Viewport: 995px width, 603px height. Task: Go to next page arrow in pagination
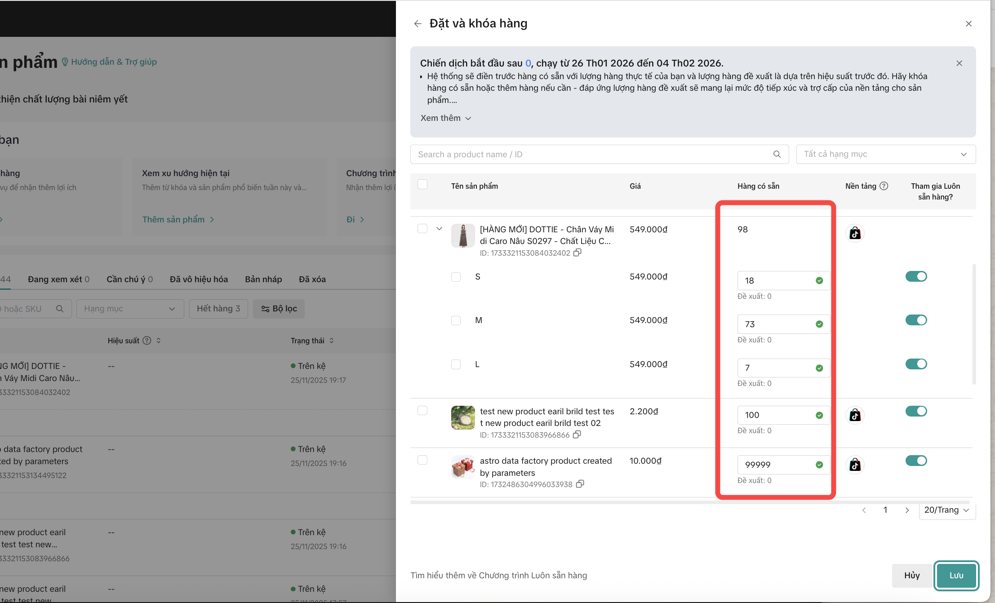(907, 510)
